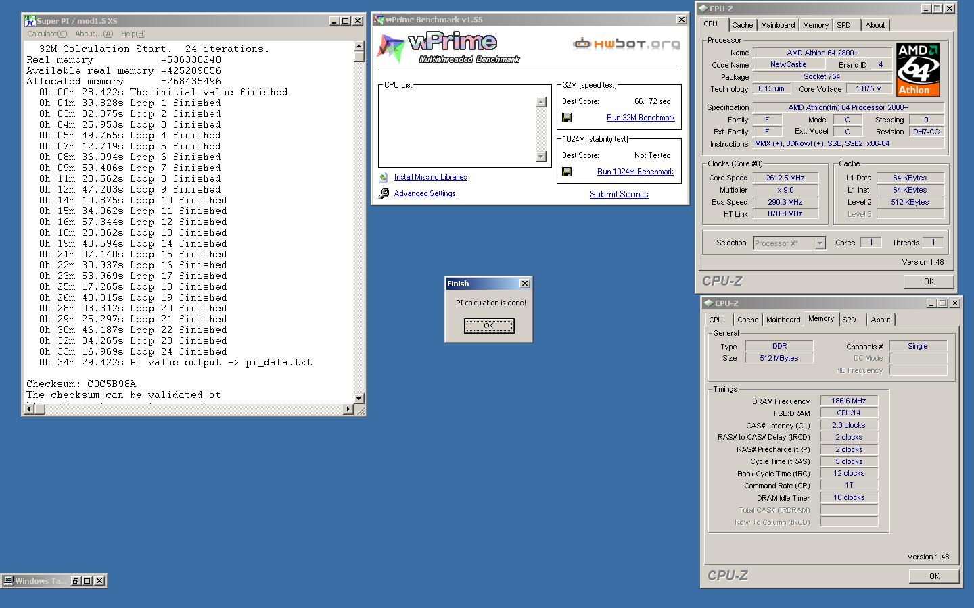Screen dimensions: 974x608
Task: Click OK in the upper CPU-Z window
Action: click(x=929, y=282)
